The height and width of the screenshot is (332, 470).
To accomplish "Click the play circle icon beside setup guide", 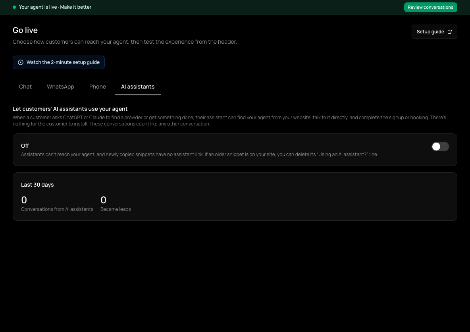I will [21, 62].
